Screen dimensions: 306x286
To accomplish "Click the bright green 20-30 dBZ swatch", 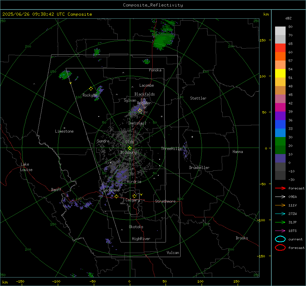I will 280,141.
